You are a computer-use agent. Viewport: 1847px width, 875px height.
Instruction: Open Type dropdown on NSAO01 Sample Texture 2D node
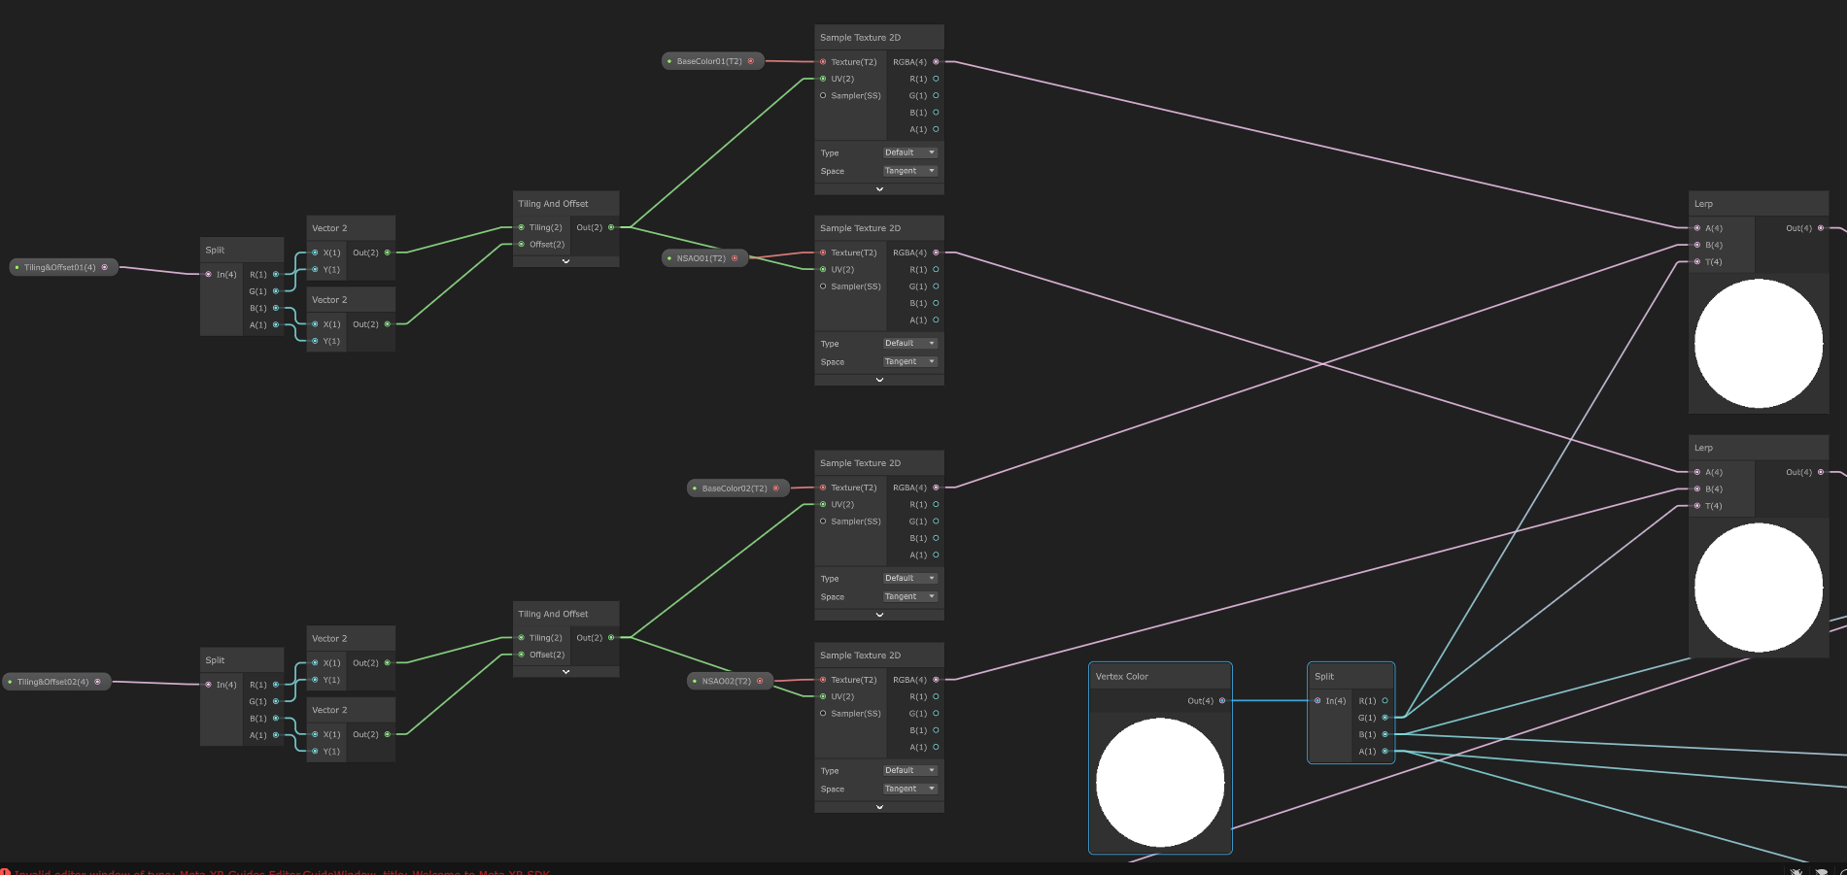[x=909, y=343]
